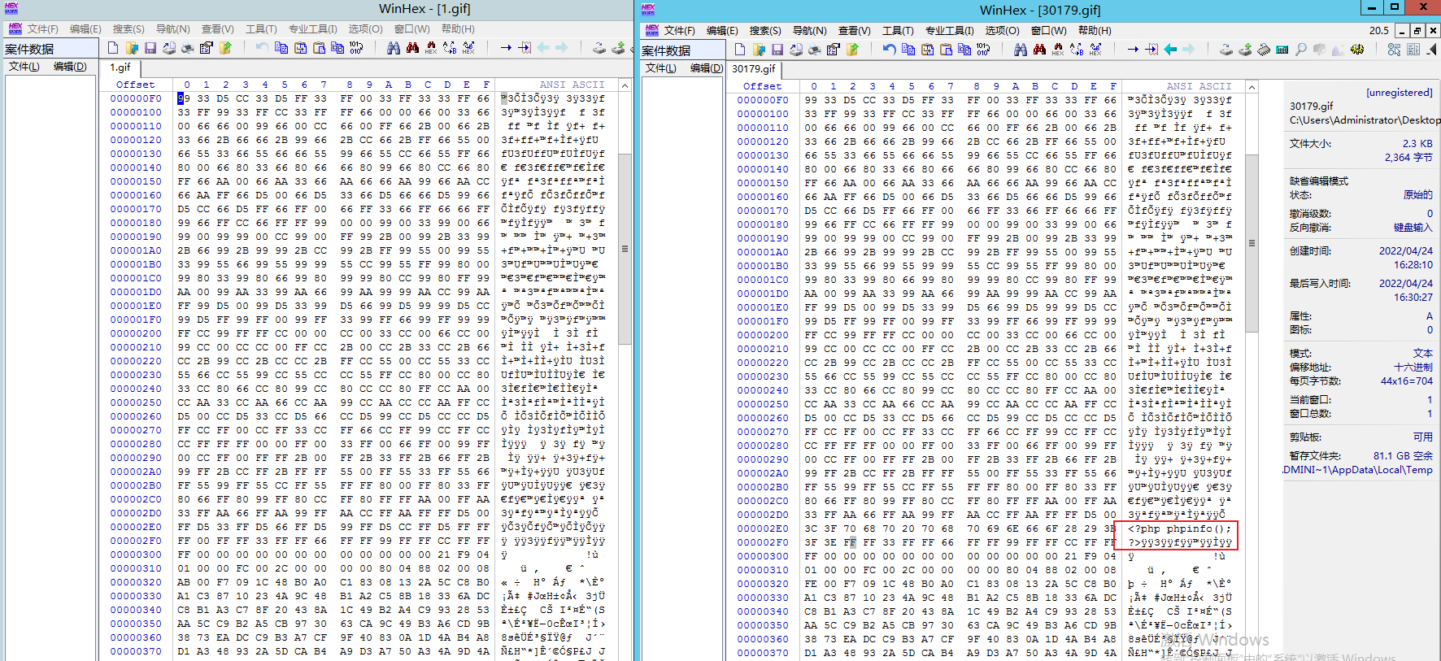Open 查看(V) menu in 30179.gif window
Screen dimensions: 1441x661
(x=854, y=30)
